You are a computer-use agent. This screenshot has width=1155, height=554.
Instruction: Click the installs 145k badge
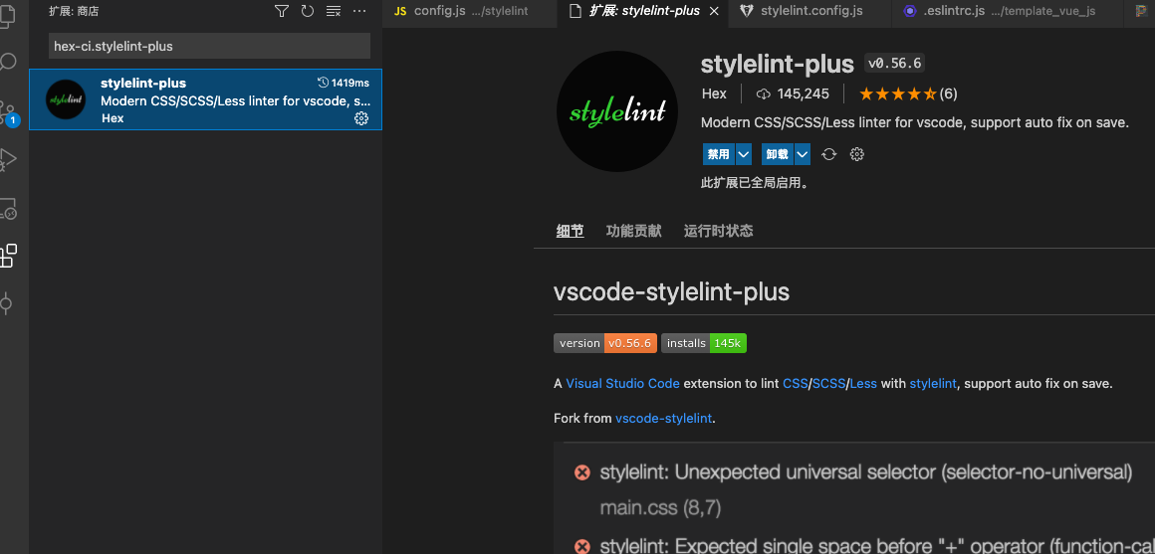click(704, 343)
